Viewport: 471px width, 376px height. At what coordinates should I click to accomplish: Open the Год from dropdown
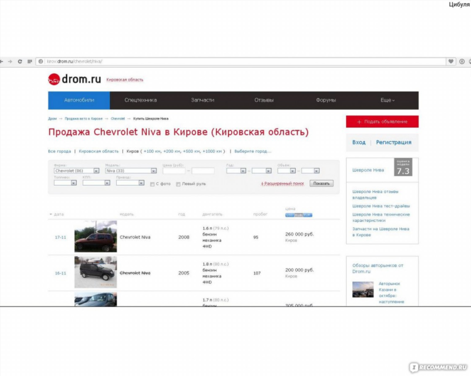click(236, 171)
